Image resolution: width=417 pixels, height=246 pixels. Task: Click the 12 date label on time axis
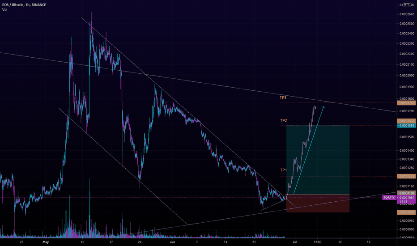tap(340, 242)
